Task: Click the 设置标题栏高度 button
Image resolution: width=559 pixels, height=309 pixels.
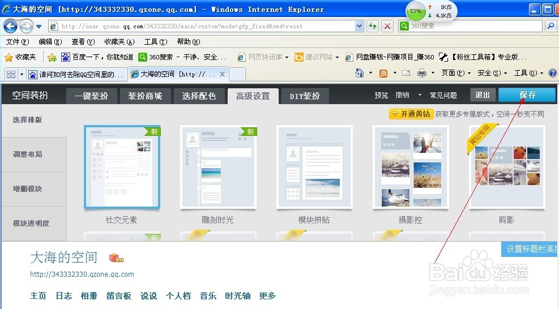Action: (x=530, y=249)
